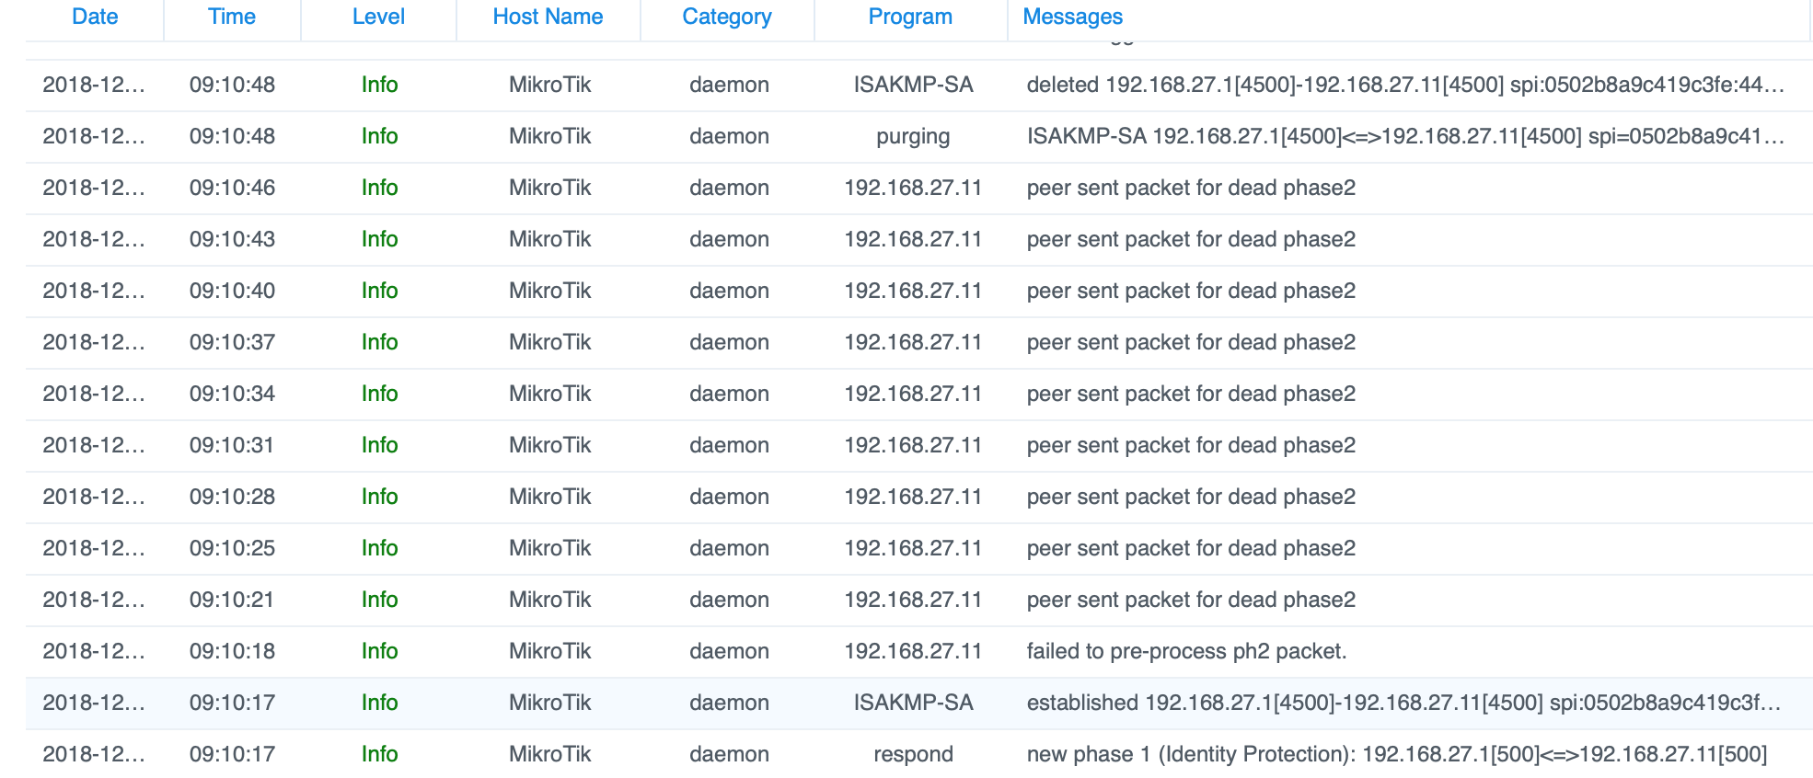Click the MikroTik host in the purging row
The height and width of the screenshot is (778, 1813).
549,136
